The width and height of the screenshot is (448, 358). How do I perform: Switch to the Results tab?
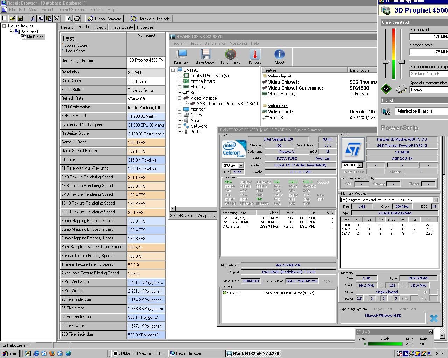point(67,27)
